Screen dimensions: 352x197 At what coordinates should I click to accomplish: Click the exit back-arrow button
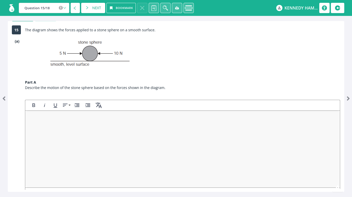click(x=338, y=8)
